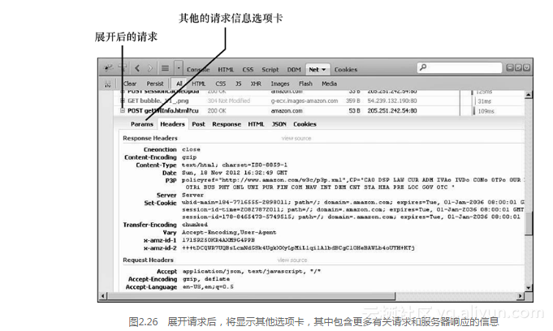Expand the GET bubble png request
553x331 pixels.
(x=123, y=101)
